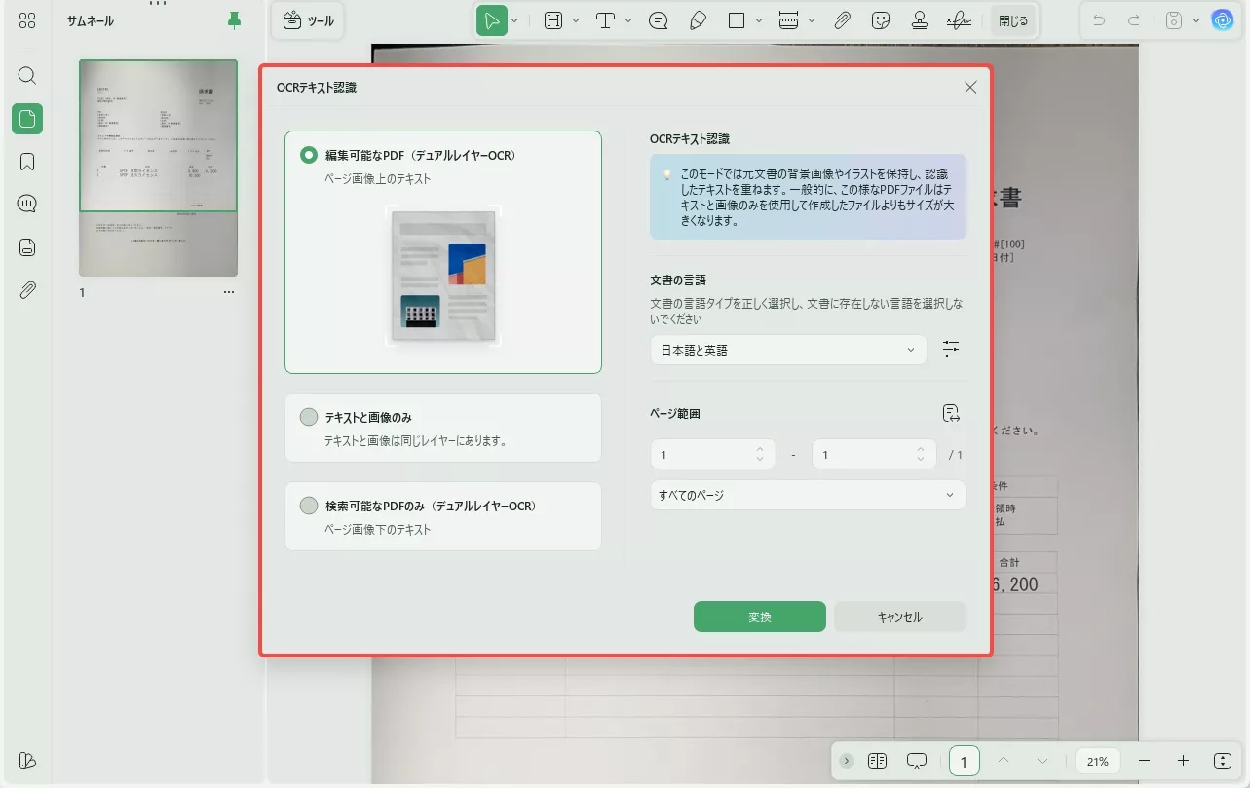Select the Signature tool
This screenshot has width=1250, height=788.
[959, 19]
